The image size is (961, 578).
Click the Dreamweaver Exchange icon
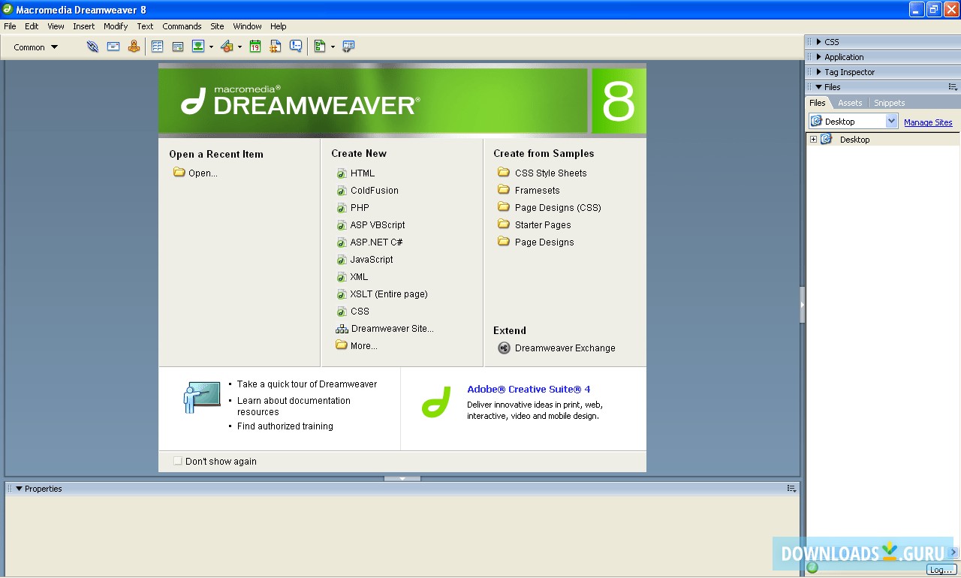(504, 348)
